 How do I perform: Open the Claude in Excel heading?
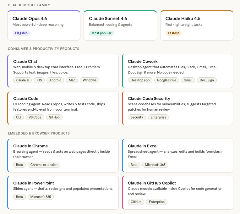(143, 146)
